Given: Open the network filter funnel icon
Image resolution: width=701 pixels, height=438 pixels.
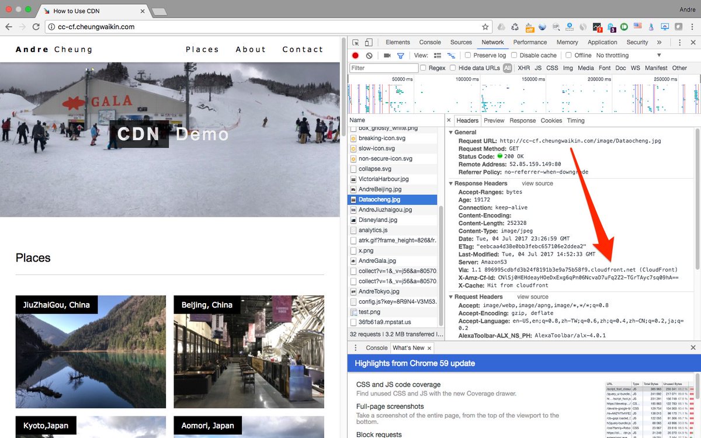Looking at the screenshot, I should [401, 55].
